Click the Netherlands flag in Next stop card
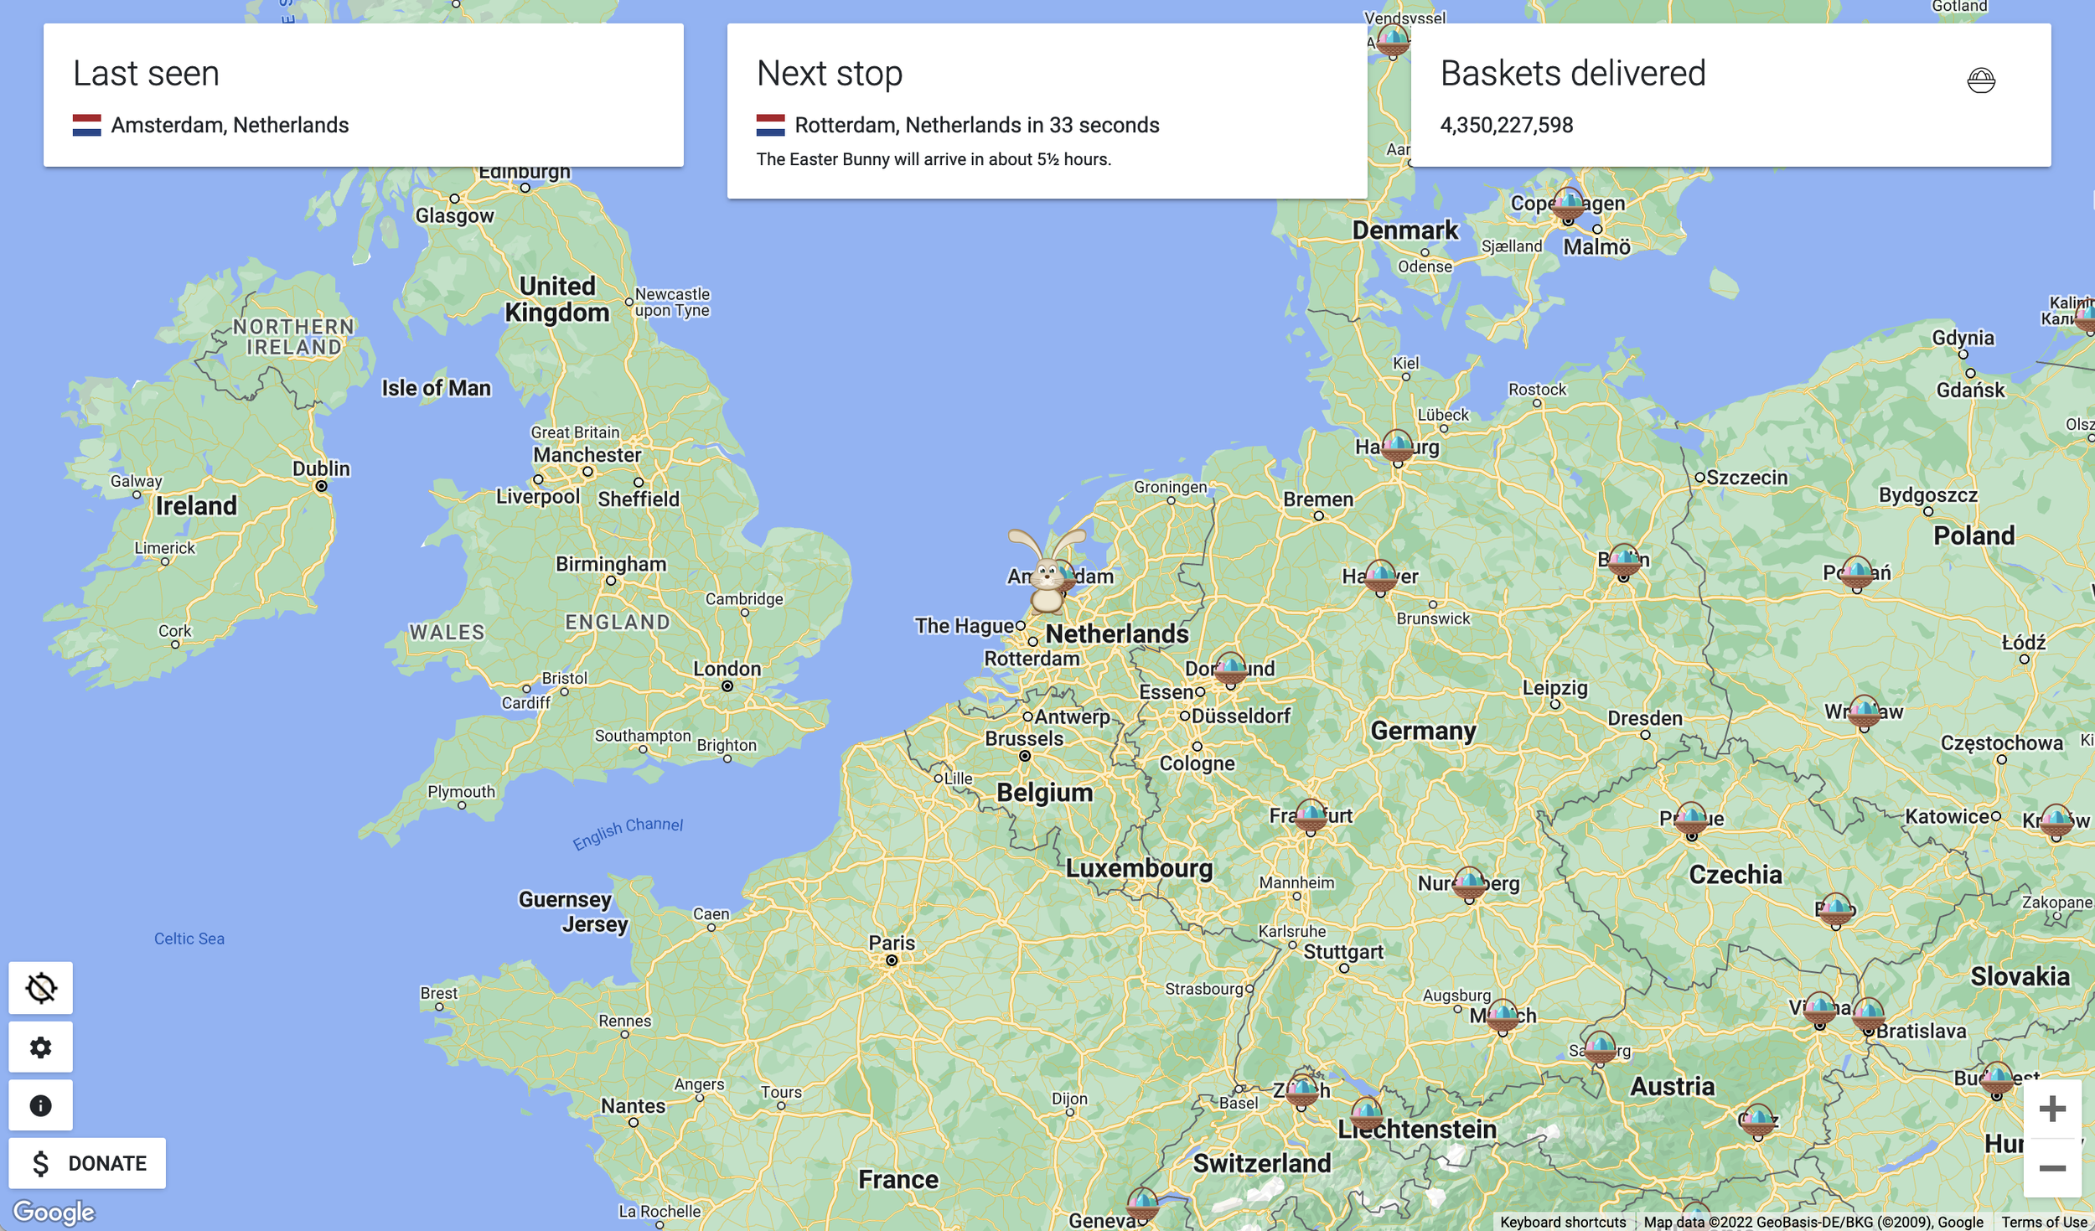This screenshot has height=1231, width=2095. [x=771, y=125]
